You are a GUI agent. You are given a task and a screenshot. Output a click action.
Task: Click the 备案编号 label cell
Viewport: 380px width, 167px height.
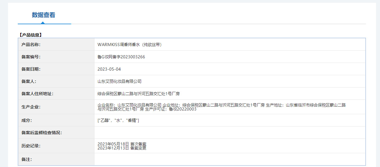pos(56,57)
